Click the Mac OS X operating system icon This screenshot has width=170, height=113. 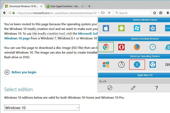(137, 65)
